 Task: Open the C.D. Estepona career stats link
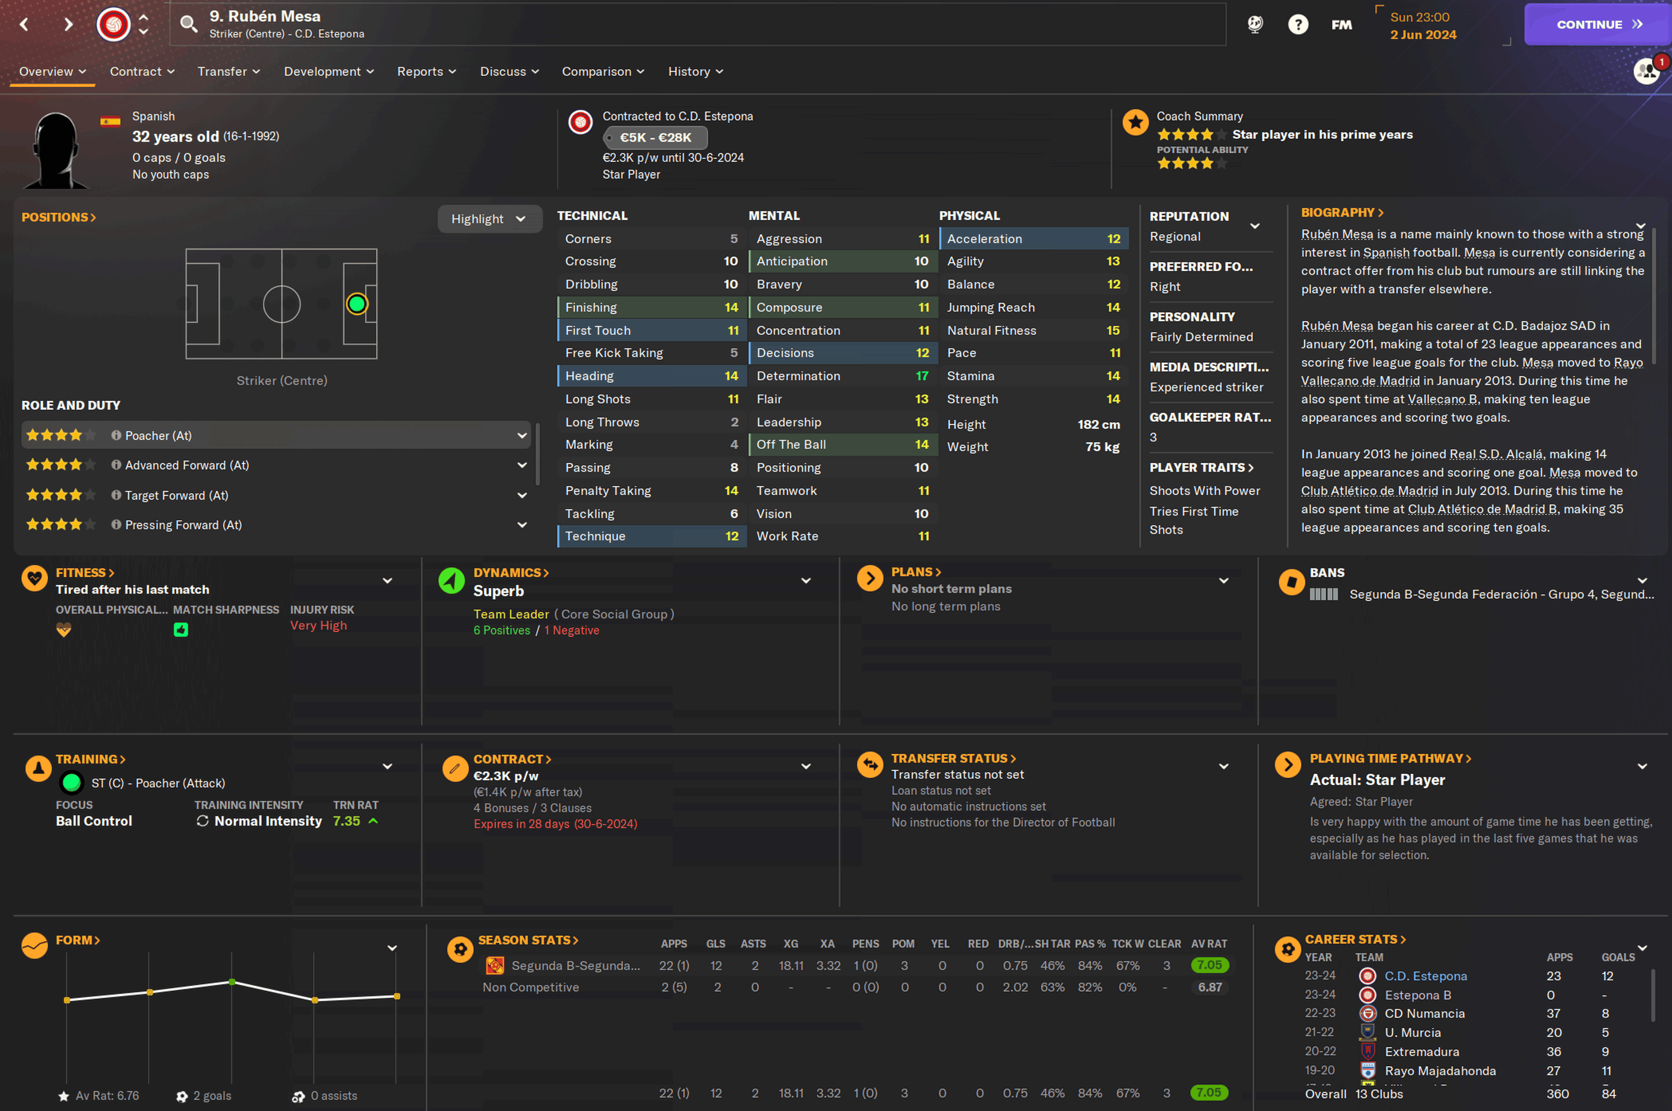tap(1426, 976)
